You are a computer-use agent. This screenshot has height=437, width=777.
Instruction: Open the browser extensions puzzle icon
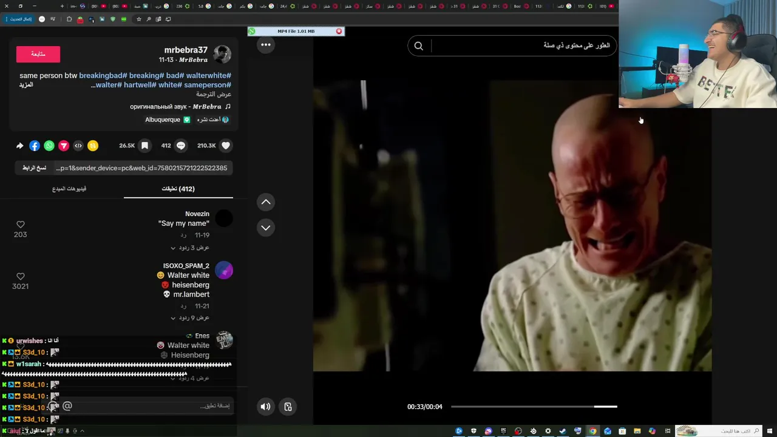69,19
